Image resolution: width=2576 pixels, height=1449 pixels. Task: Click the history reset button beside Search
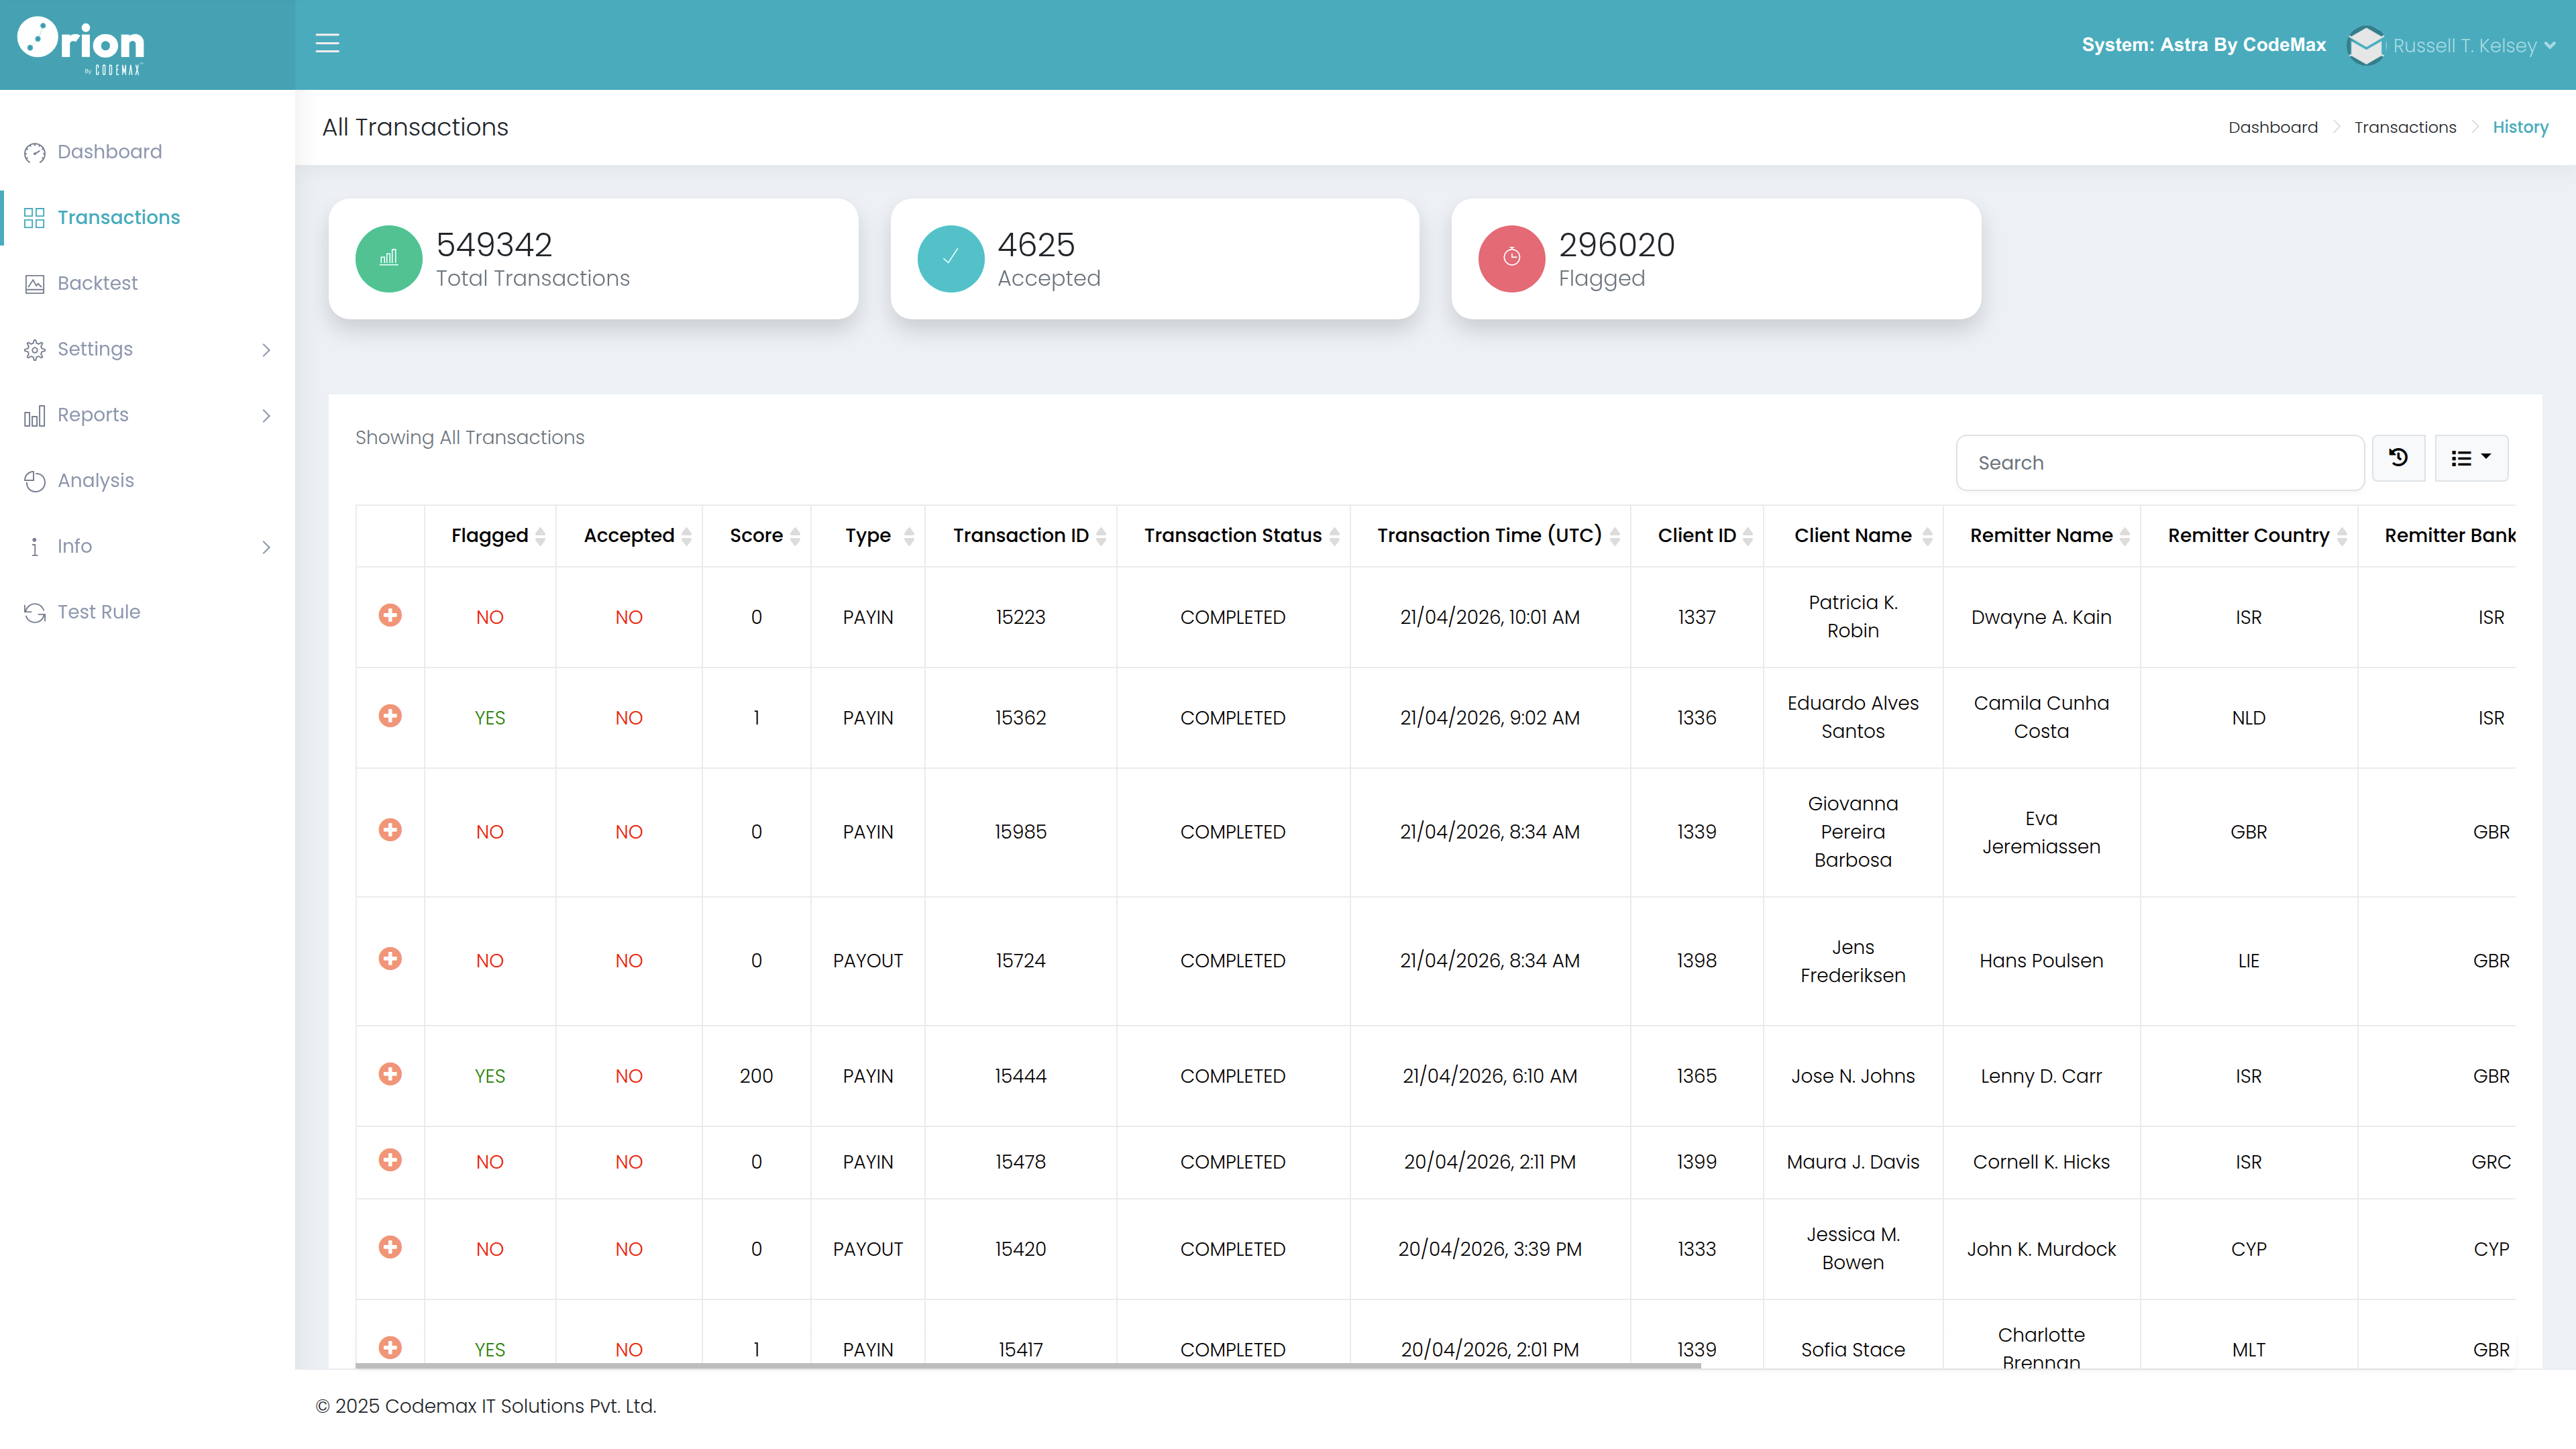pos(2398,458)
